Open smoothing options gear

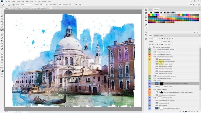click(x=76, y=5)
